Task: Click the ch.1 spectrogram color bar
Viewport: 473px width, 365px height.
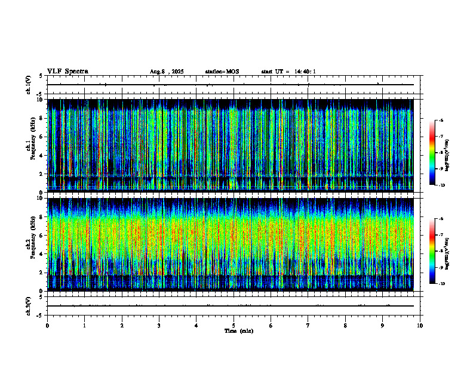Action: [x=432, y=153]
